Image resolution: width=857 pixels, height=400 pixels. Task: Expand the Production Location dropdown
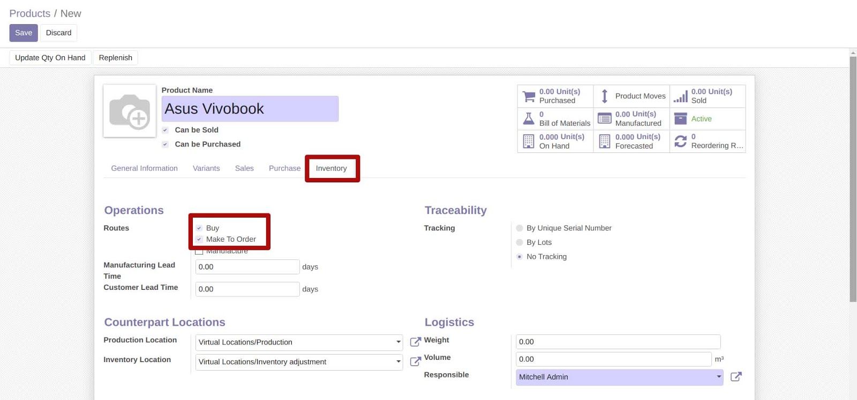[x=399, y=342]
